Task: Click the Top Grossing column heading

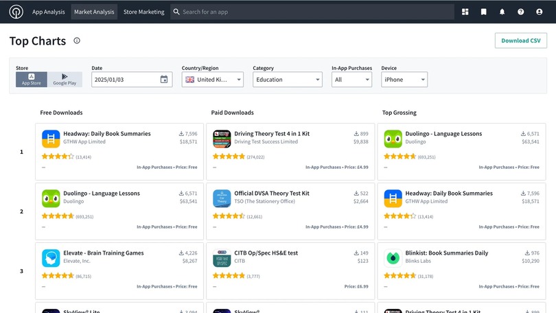Action: tap(399, 113)
